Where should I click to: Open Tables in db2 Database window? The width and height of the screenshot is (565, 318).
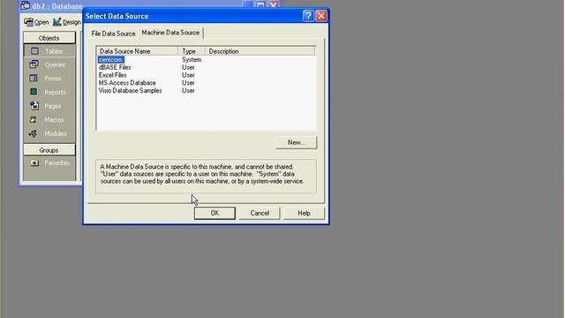point(49,51)
